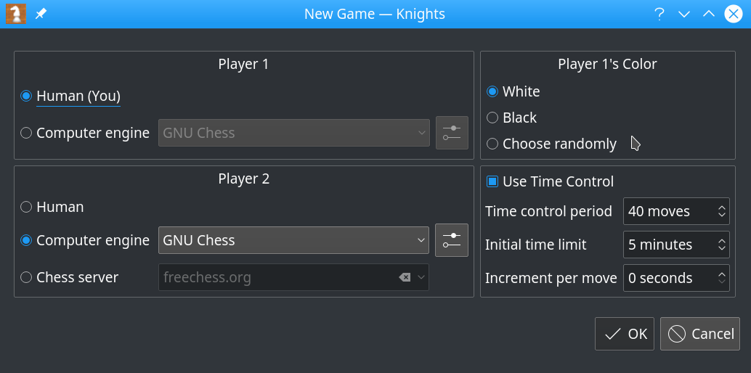Select Choose randomly color option
The width and height of the screenshot is (751, 373).
pos(492,144)
